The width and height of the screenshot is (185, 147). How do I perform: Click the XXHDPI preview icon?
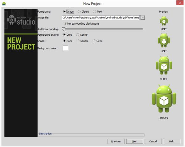pos(164,98)
